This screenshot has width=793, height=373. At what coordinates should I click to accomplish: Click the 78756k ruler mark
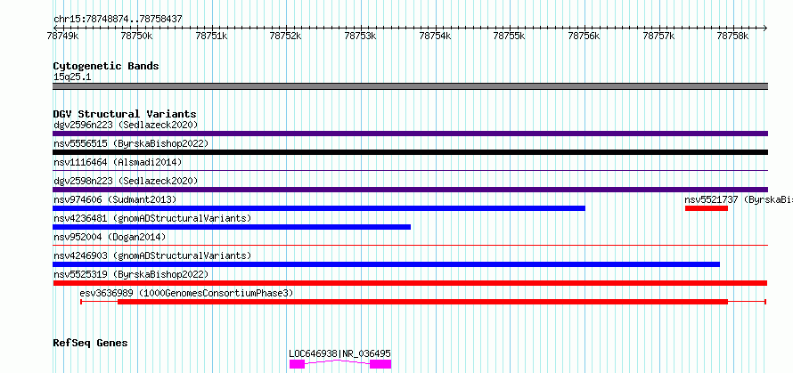click(x=585, y=36)
